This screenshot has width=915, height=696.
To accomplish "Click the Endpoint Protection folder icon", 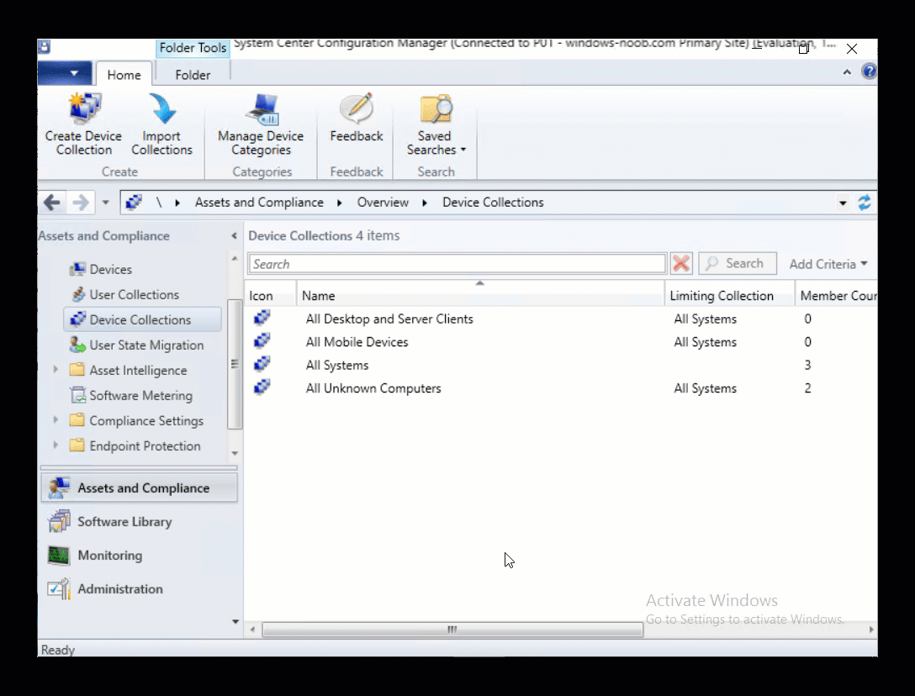I will (77, 445).
